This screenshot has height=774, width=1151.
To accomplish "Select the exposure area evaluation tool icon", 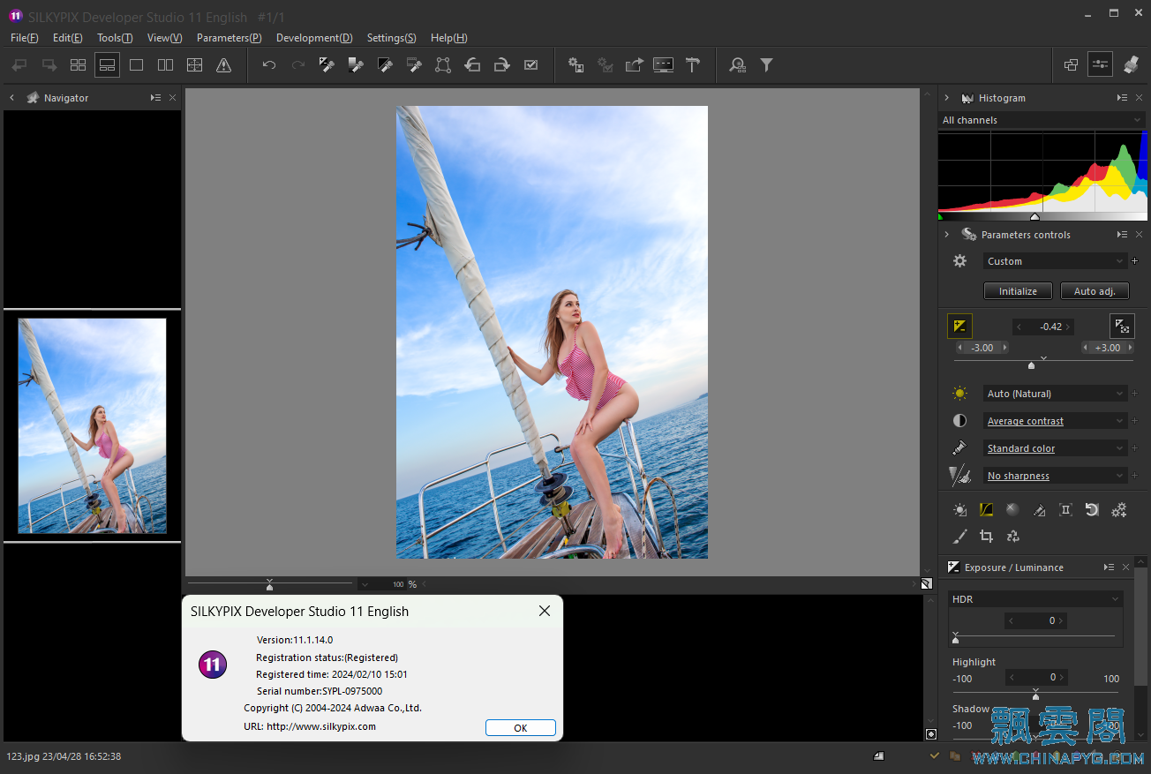I will [x=1122, y=327].
